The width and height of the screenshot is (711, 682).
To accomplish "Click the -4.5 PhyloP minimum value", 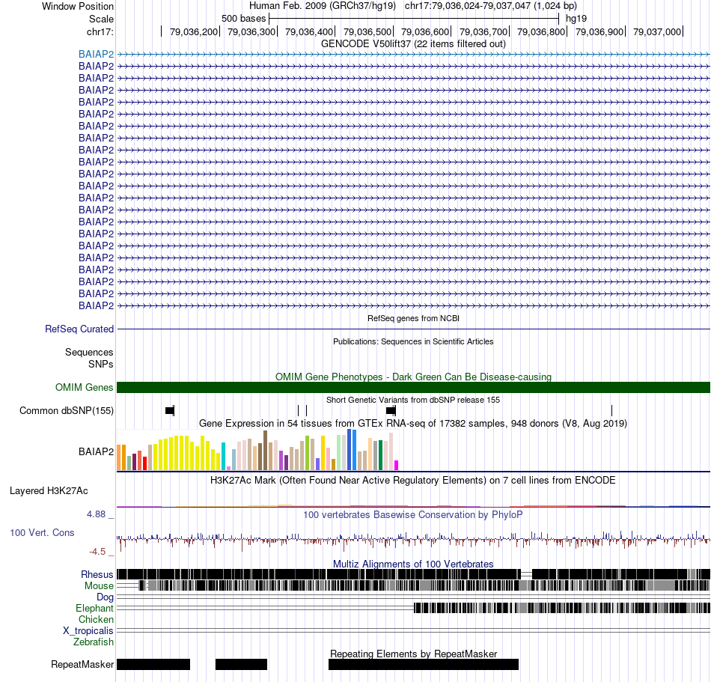I will (97, 552).
